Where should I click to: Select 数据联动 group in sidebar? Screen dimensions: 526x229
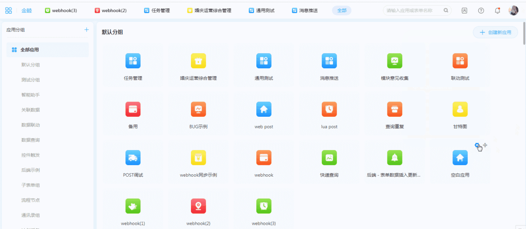click(30, 125)
